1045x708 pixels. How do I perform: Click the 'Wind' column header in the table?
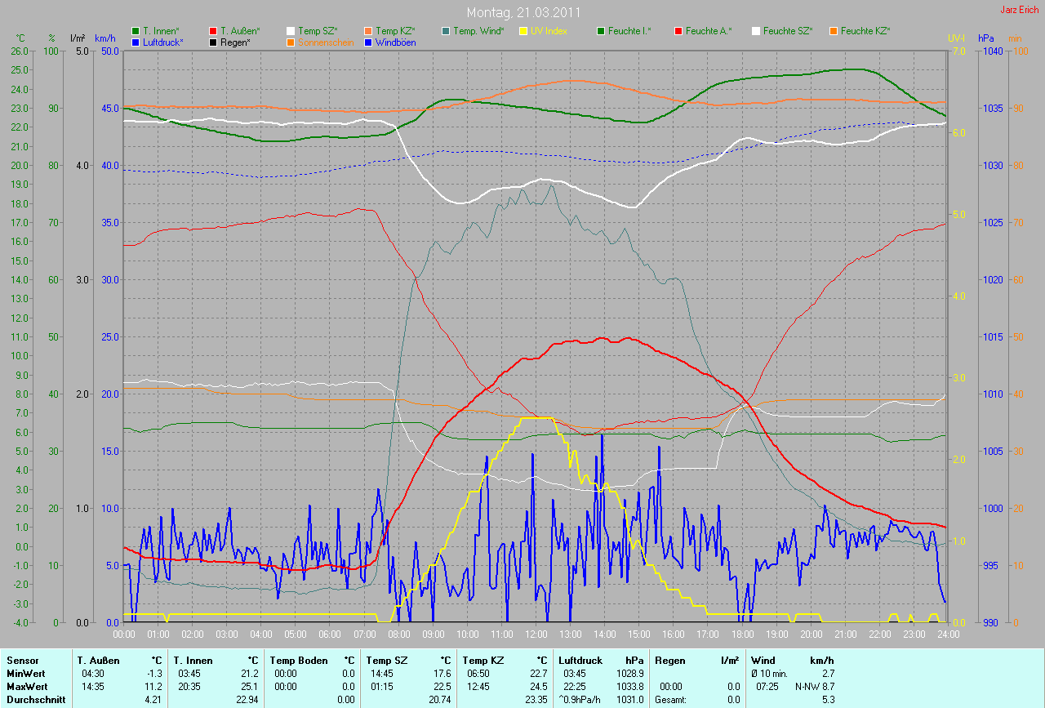(763, 660)
